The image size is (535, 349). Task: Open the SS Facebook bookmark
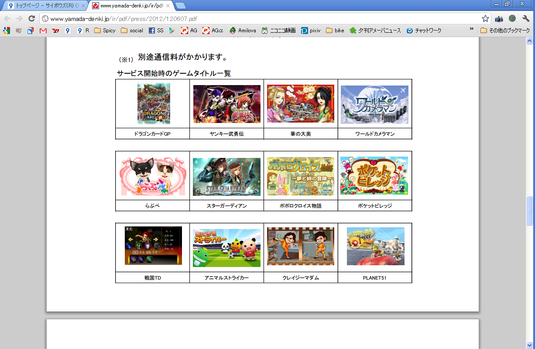156,31
